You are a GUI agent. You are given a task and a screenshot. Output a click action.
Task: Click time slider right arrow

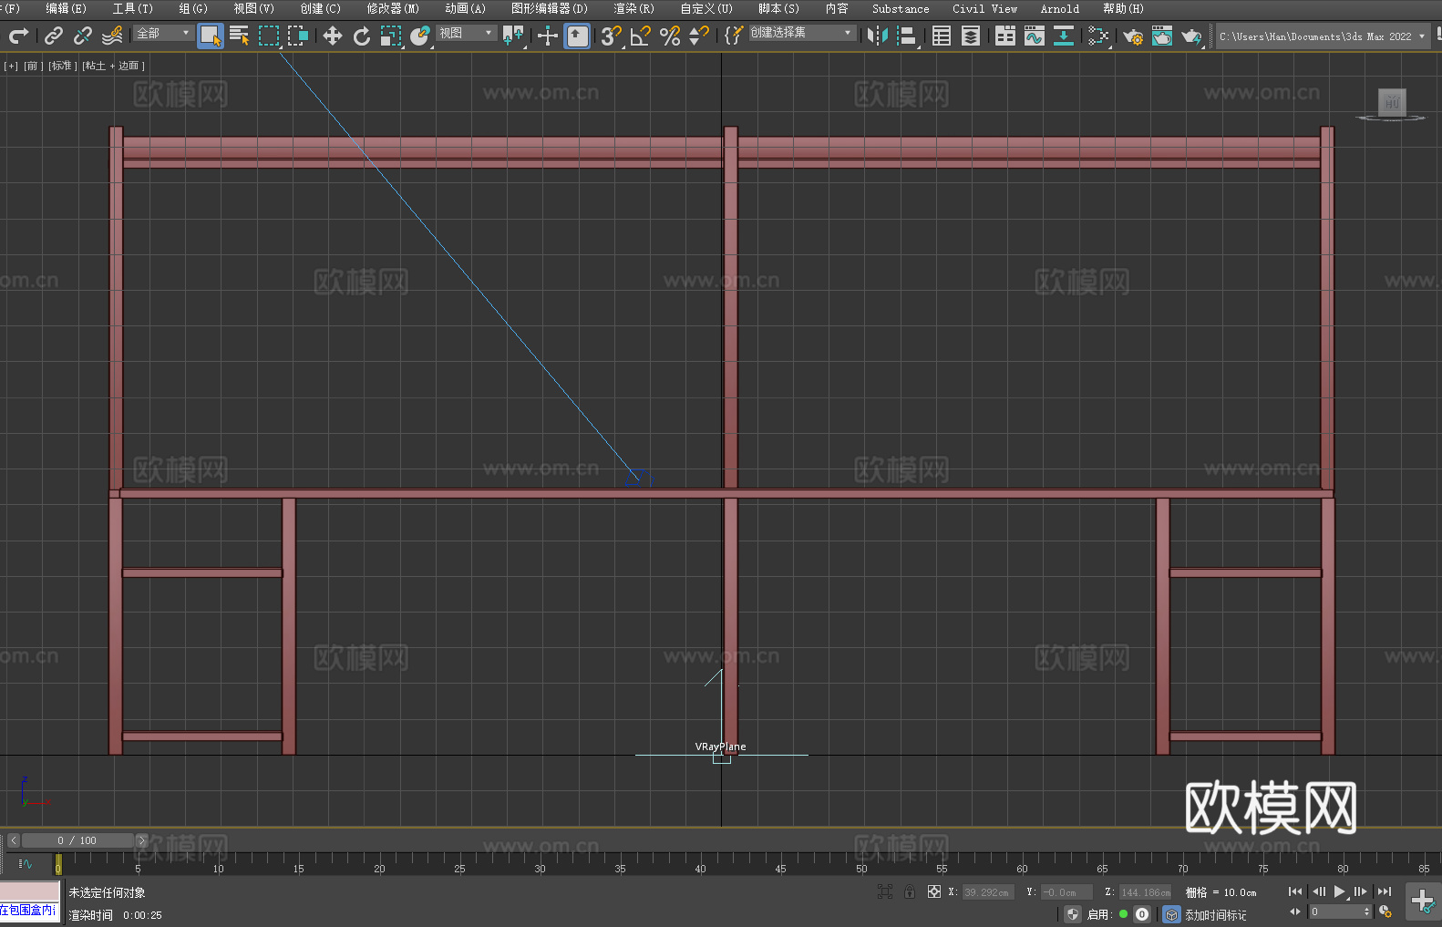[141, 840]
